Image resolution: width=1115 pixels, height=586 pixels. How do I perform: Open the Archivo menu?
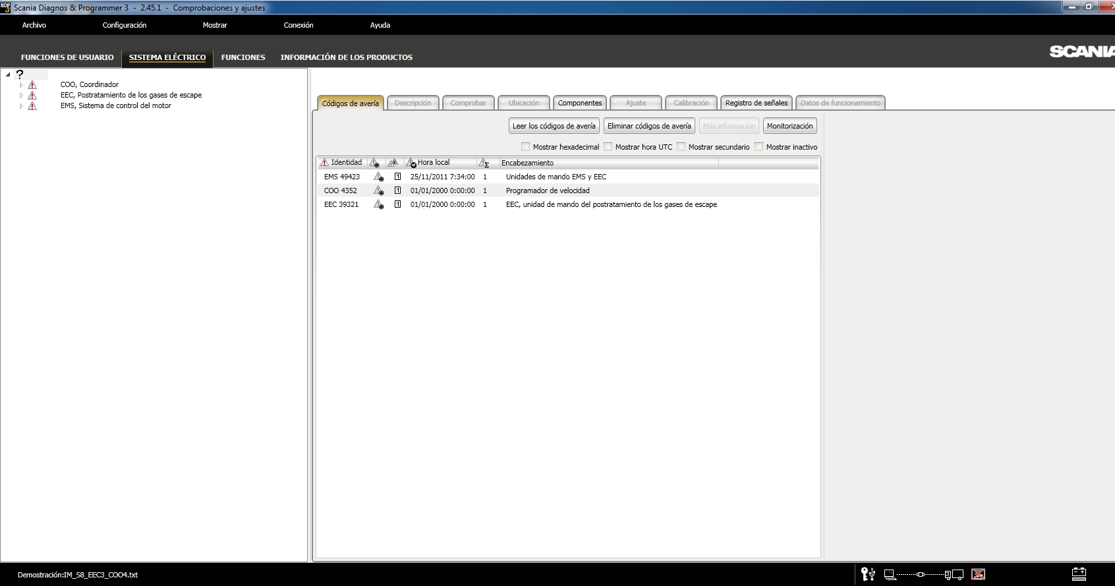pos(34,25)
